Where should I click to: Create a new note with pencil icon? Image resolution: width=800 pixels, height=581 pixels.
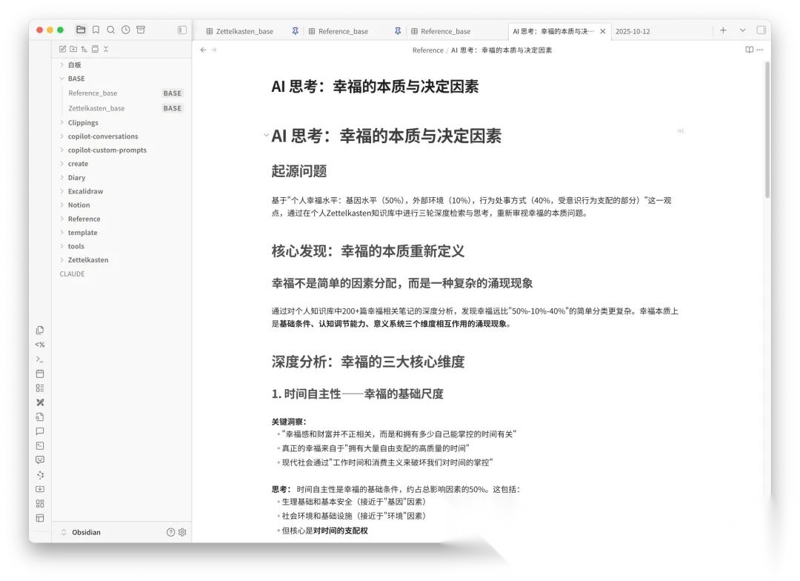(63, 49)
